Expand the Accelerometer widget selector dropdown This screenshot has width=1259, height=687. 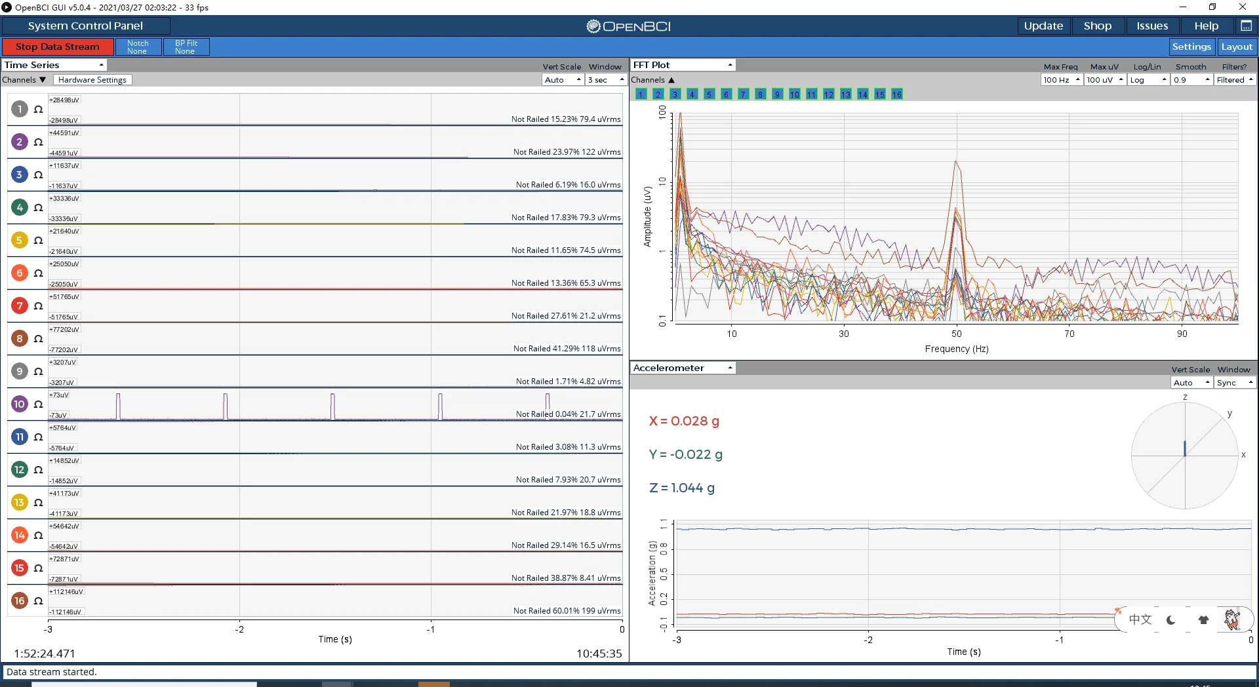pos(683,368)
